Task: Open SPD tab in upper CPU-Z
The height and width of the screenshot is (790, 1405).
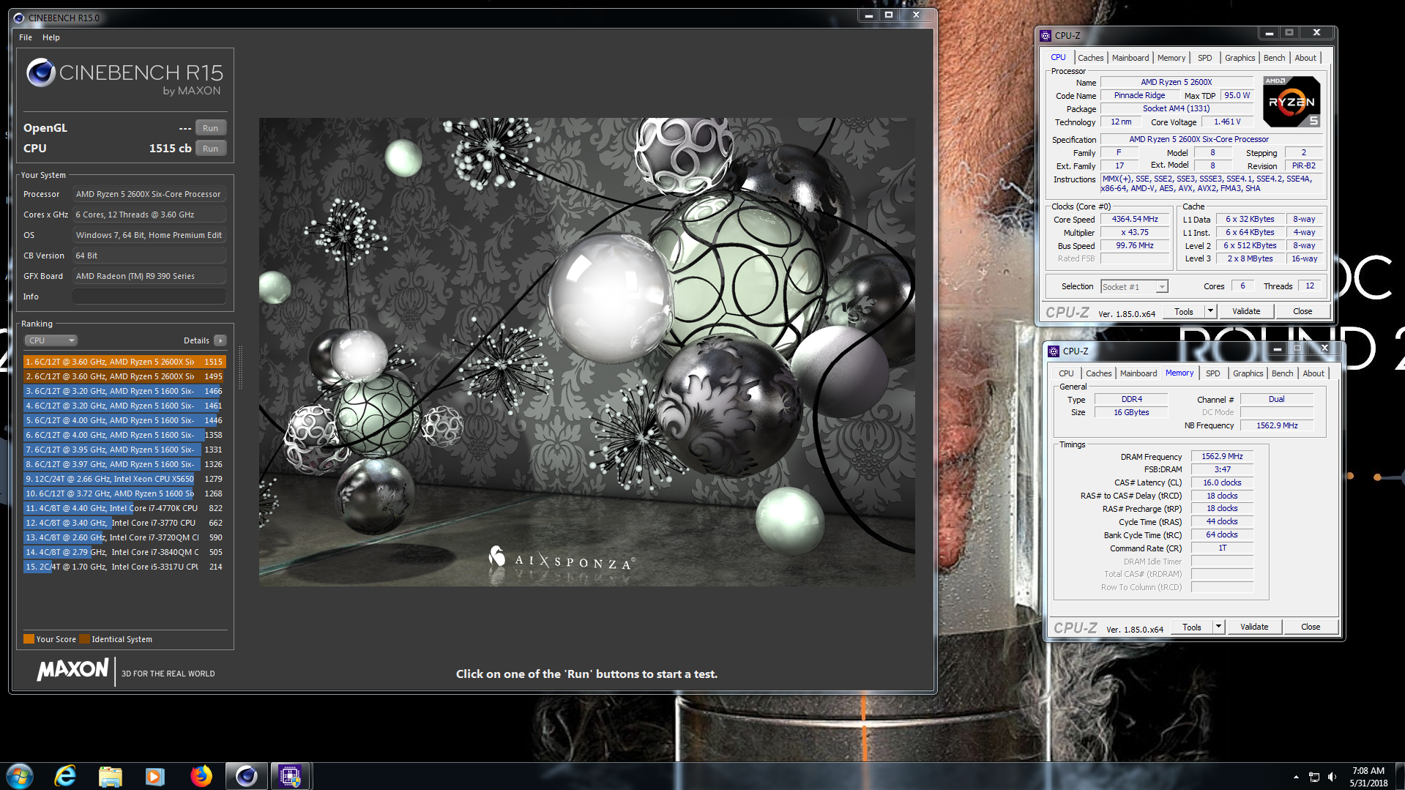Action: (x=1204, y=58)
